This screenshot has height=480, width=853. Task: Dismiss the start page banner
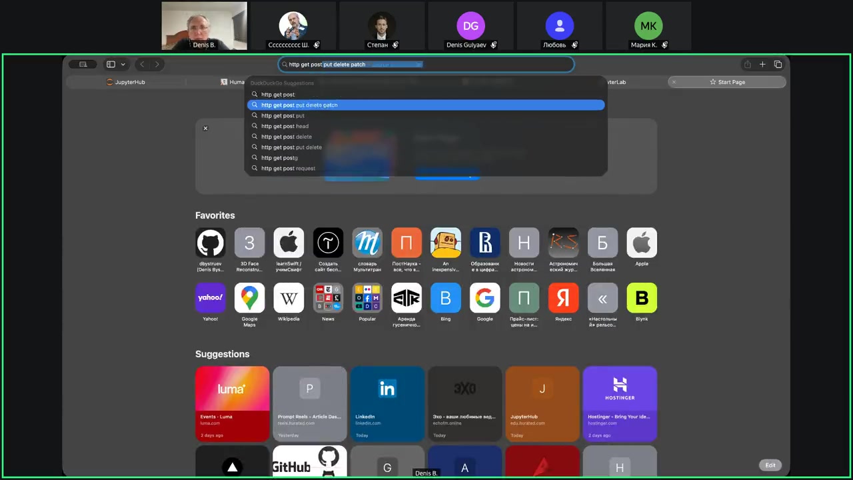click(205, 128)
